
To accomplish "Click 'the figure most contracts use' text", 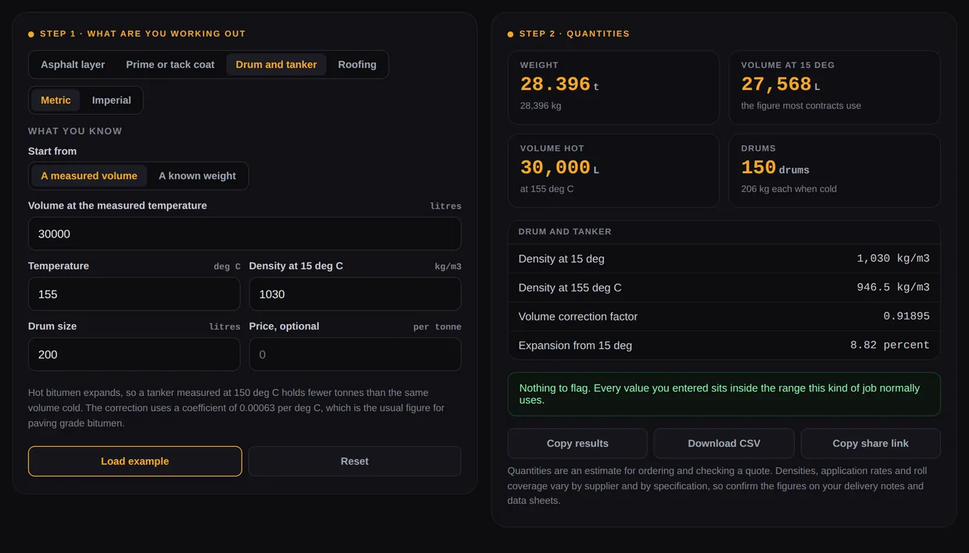I will point(801,105).
